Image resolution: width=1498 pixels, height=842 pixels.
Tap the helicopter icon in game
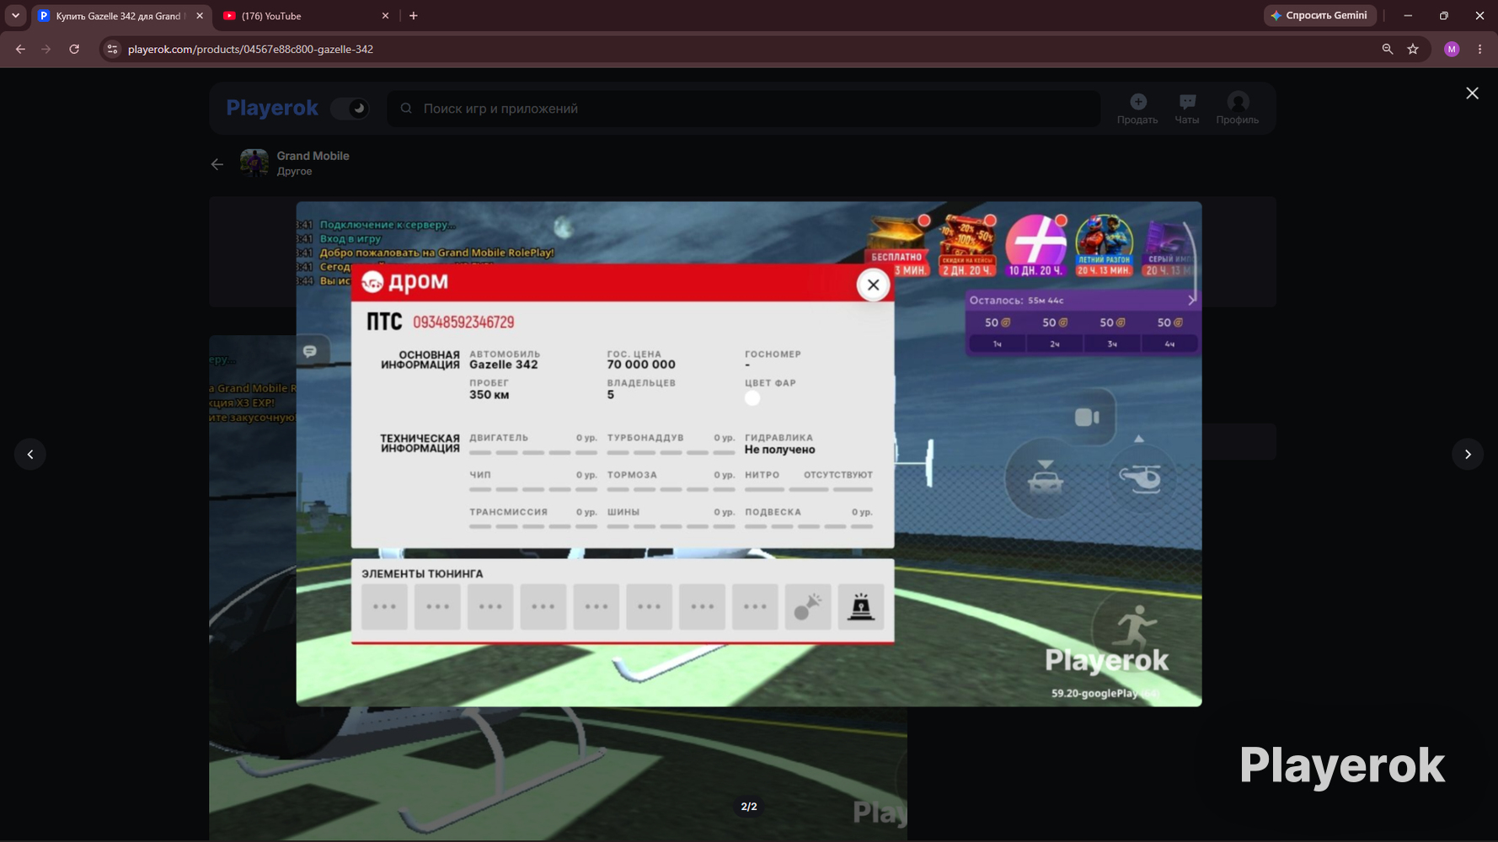click(x=1140, y=478)
